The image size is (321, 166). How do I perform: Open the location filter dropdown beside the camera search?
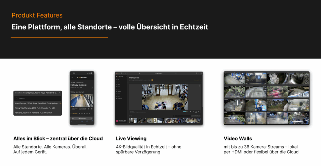click(x=196, y=116)
